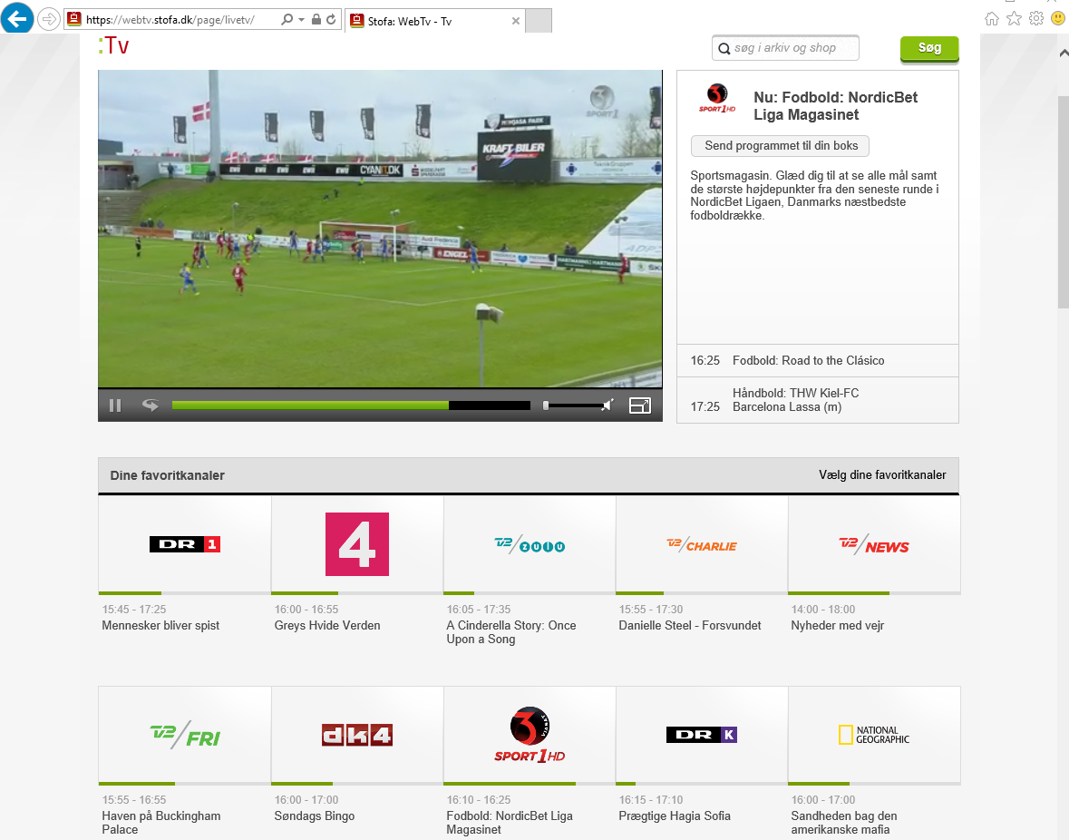Open a new browser tab

539,19
